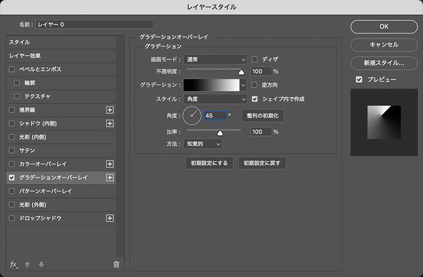Enable the ディザ checkbox
This screenshot has width=423, height=277.
point(255,59)
